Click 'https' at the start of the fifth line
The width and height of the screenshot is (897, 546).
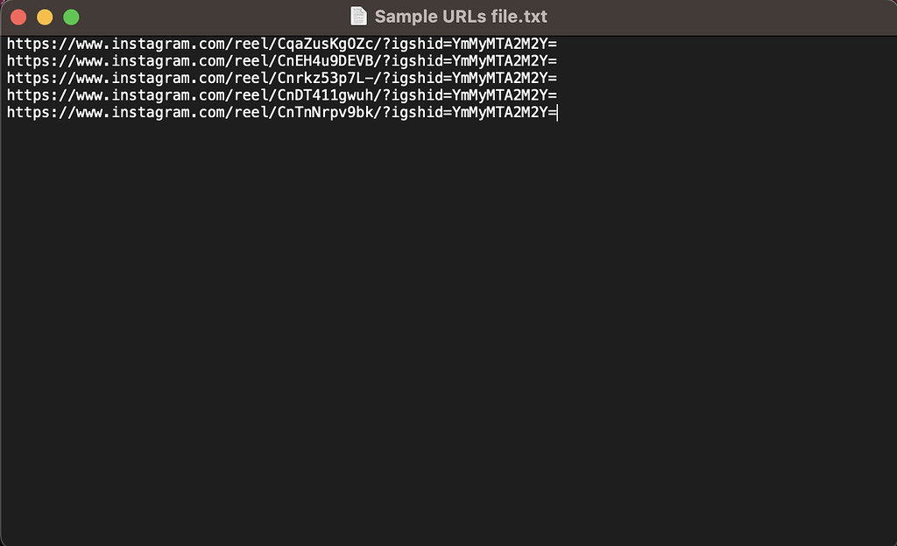click(x=29, y=113)
